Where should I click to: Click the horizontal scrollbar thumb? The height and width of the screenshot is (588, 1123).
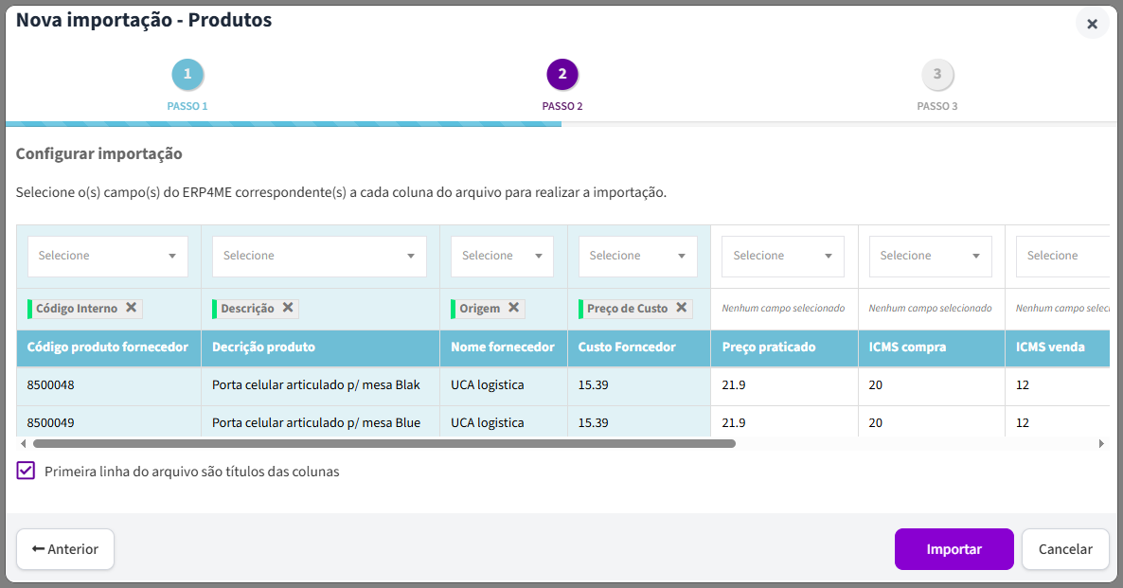[x=383, y=443]
